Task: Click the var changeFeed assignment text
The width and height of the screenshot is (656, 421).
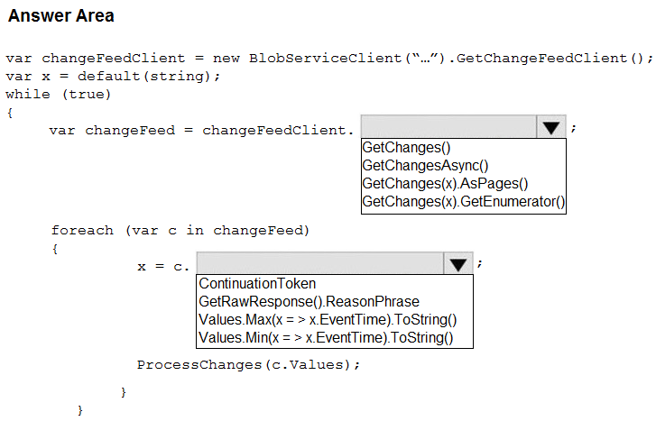Action: pyautogui.click(x=201, y=131)
